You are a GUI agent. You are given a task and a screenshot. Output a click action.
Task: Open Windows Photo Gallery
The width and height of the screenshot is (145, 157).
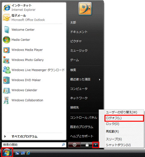tap(34, 60)
